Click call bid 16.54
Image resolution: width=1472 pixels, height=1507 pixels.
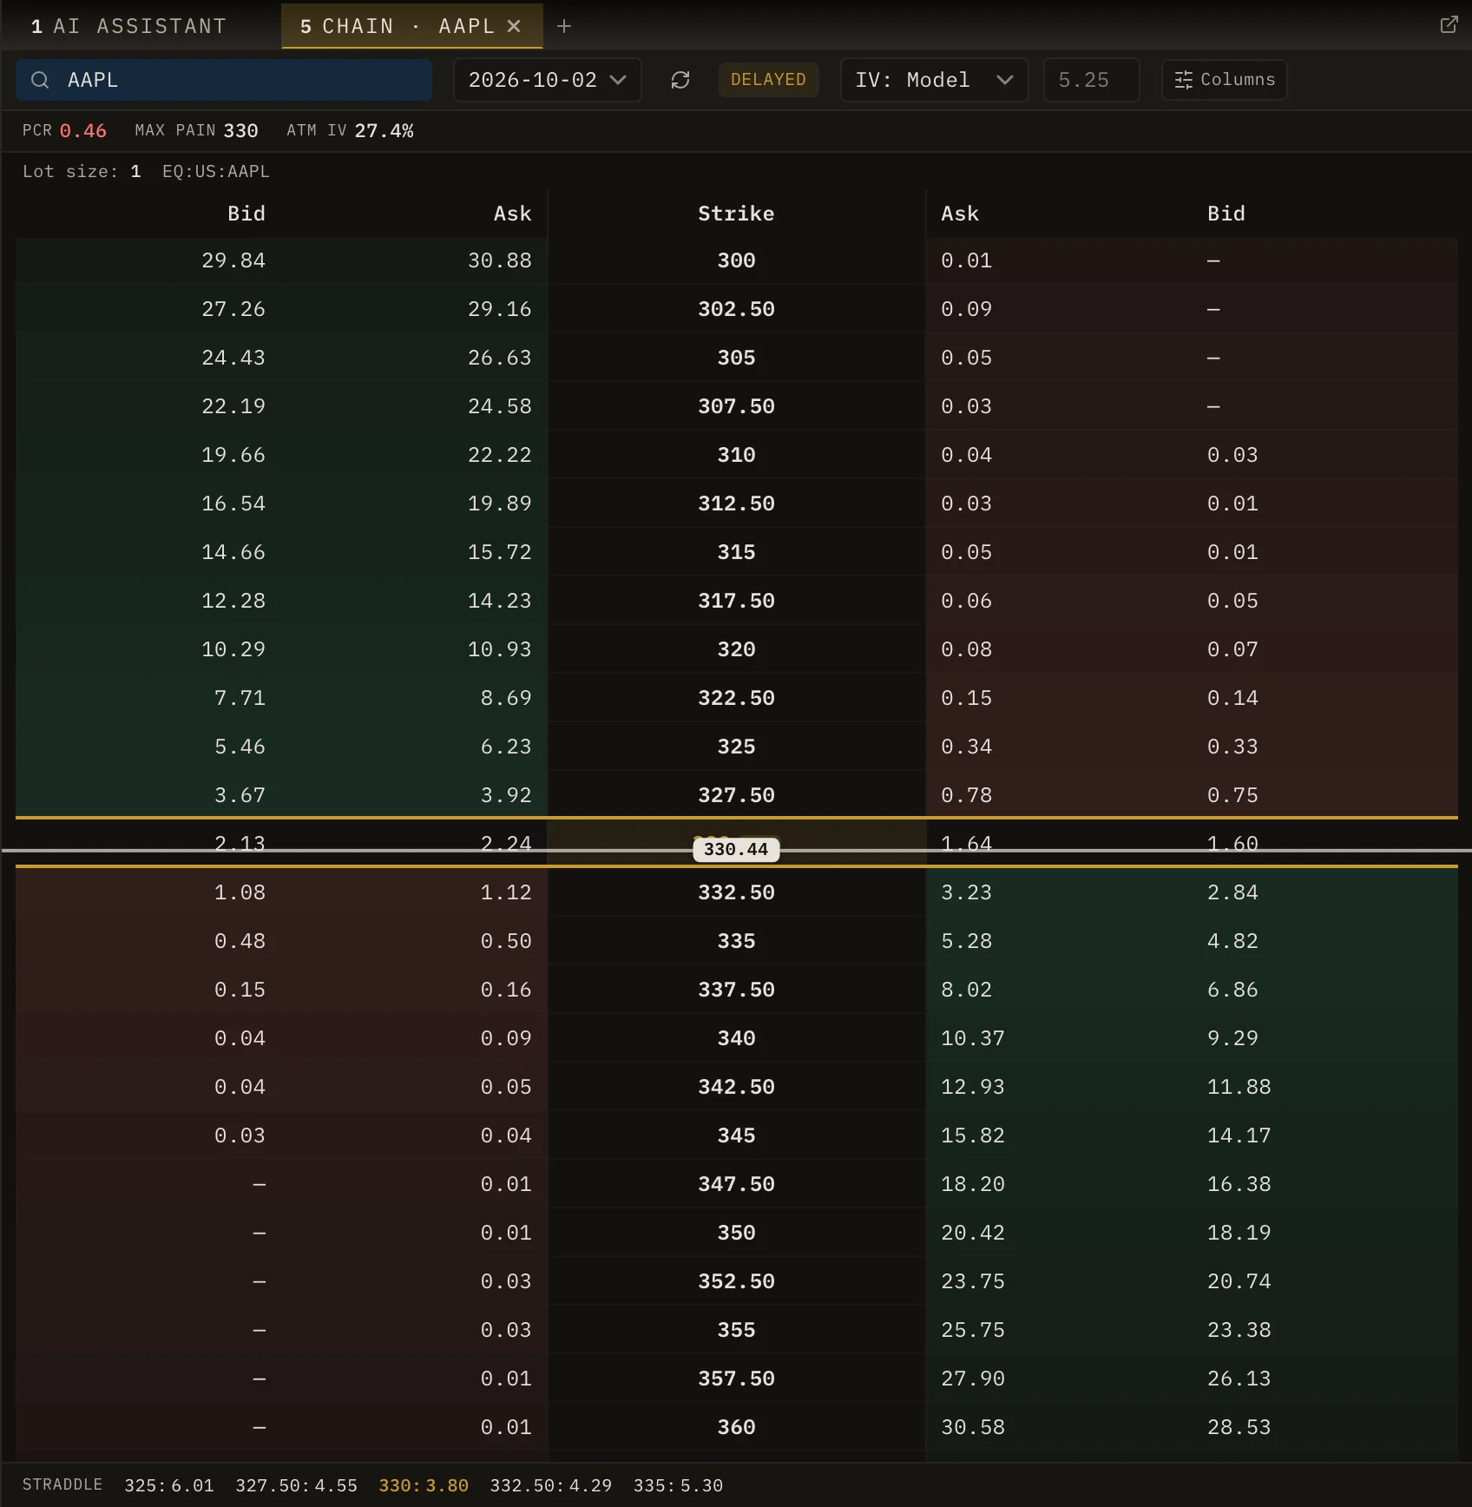(x=233, y=503)
